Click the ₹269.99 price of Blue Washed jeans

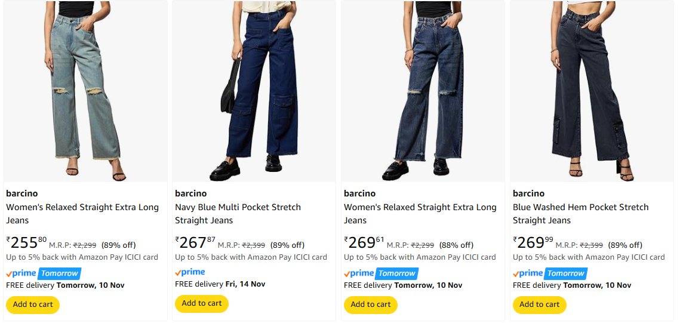click(x=533, y=242)
